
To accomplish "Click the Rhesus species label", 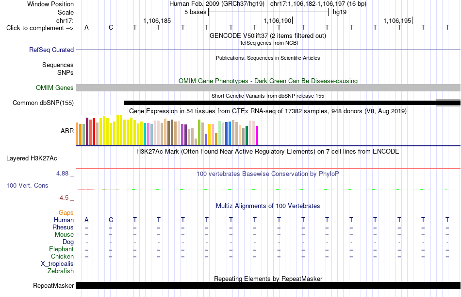I will pos(63,227).
